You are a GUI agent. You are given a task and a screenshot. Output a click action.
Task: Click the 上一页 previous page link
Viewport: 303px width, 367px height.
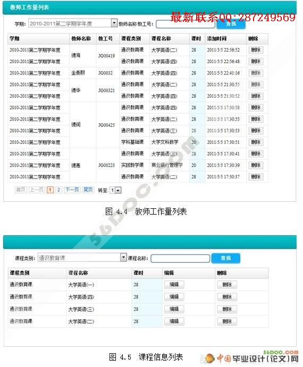tap(37, 190)
